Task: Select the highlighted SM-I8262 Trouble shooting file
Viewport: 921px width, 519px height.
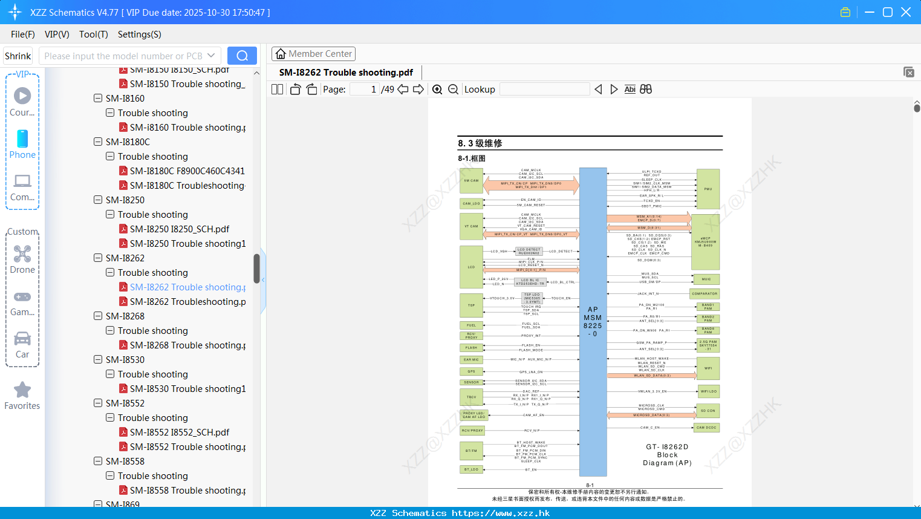Action: coord(188,287)
